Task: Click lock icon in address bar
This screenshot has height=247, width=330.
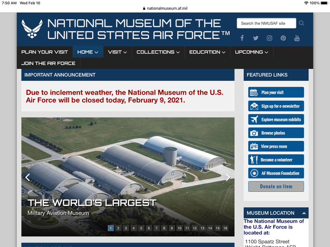Action: pos(144,8)
